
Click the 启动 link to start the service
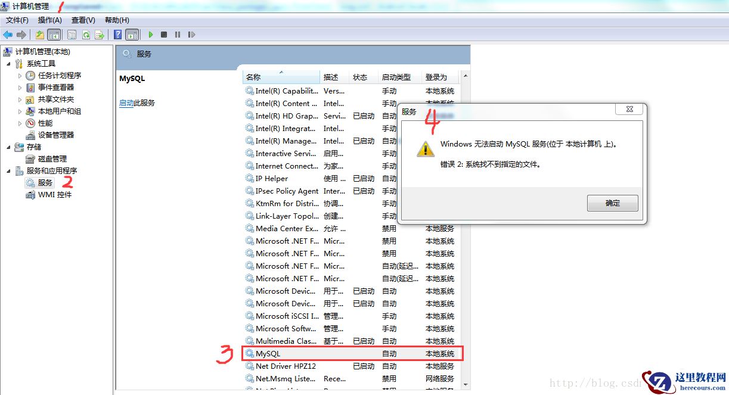126,103
